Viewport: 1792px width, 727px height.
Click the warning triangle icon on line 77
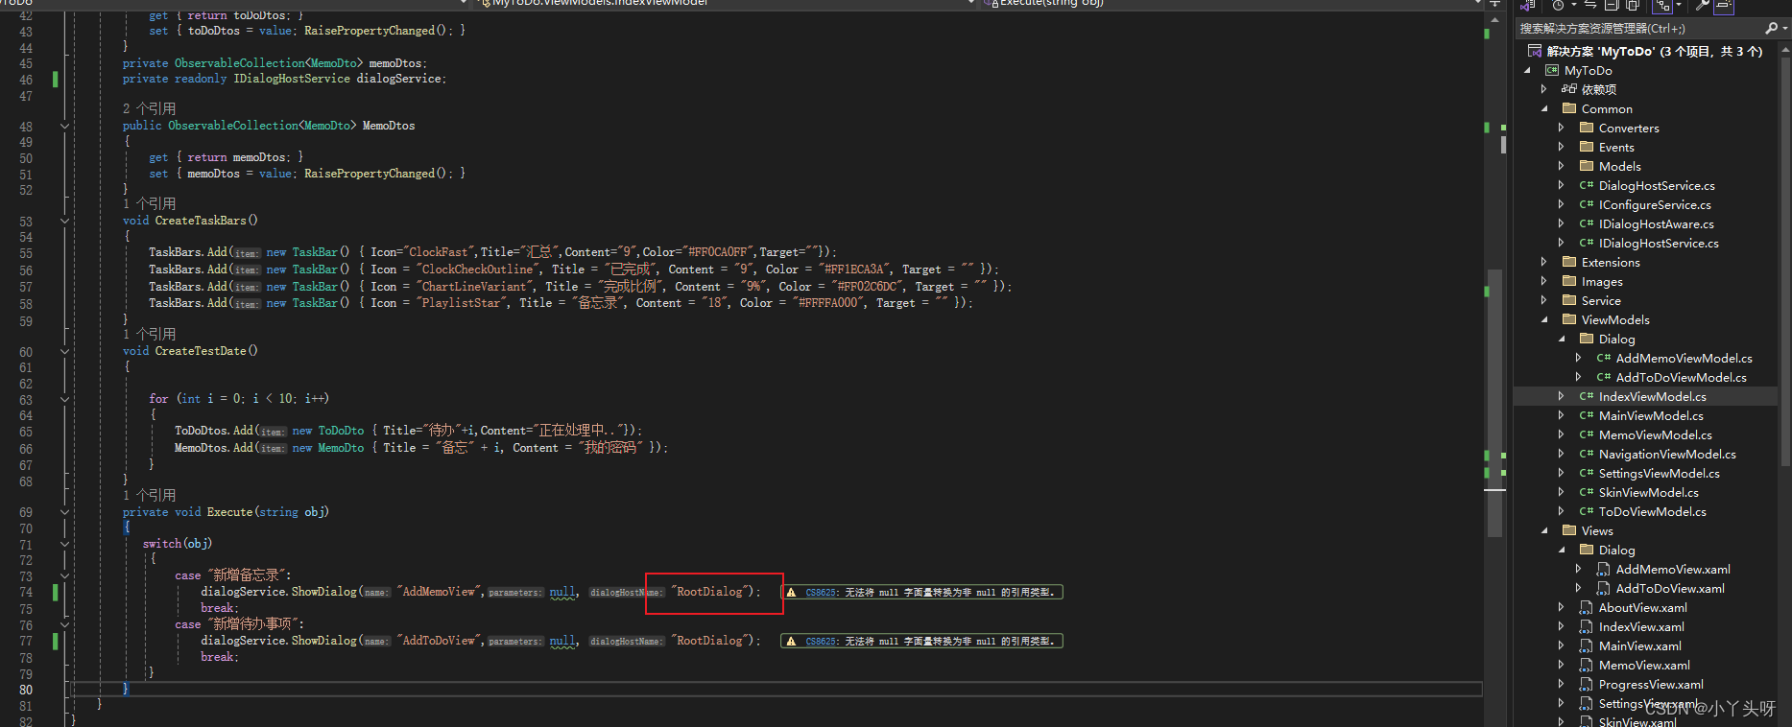(x=791, y=642)
